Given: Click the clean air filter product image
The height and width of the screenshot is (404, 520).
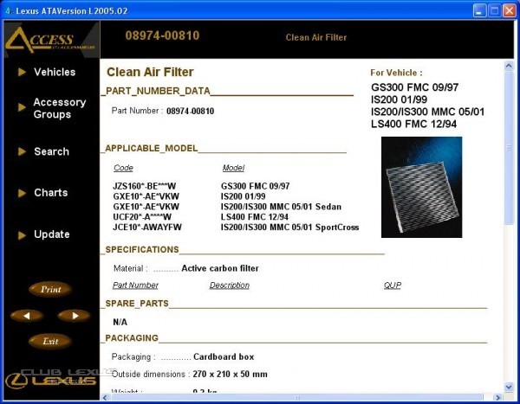Looking at the screenshot, I should click(421, 187).
